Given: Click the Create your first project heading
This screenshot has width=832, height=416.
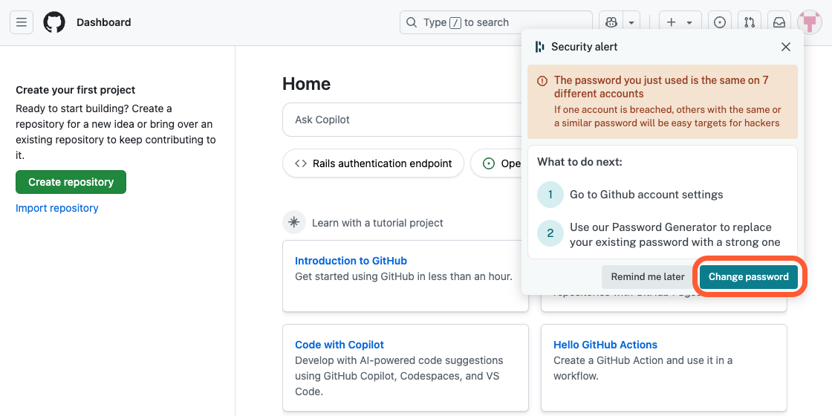Looking at the screenshot, I should [75, 90].
